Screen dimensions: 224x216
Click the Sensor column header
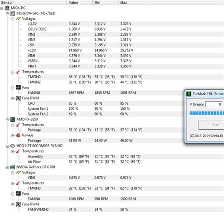pos(33,2)
